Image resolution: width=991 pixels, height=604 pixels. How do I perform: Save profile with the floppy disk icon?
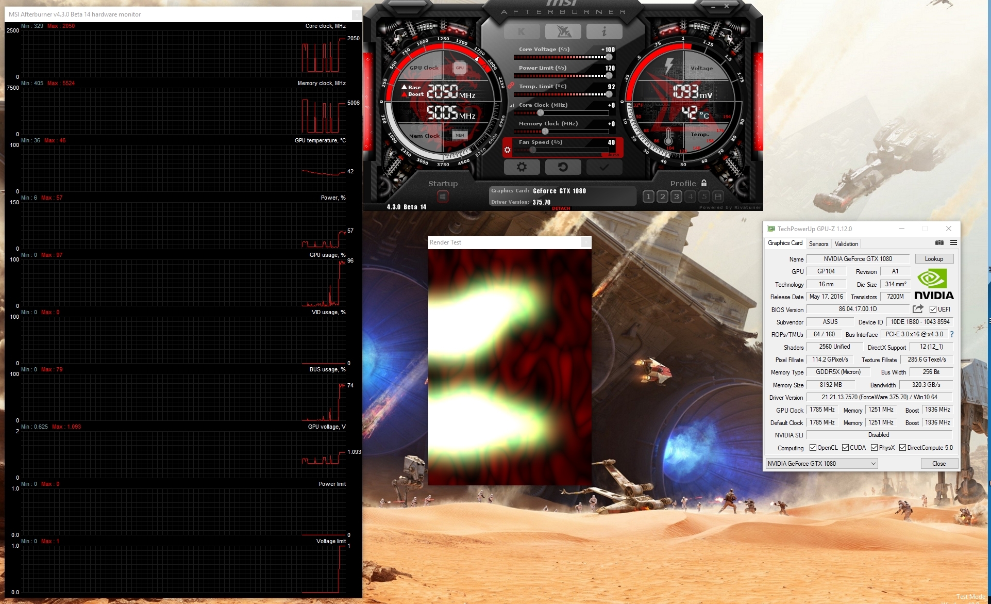pos(718,197)
